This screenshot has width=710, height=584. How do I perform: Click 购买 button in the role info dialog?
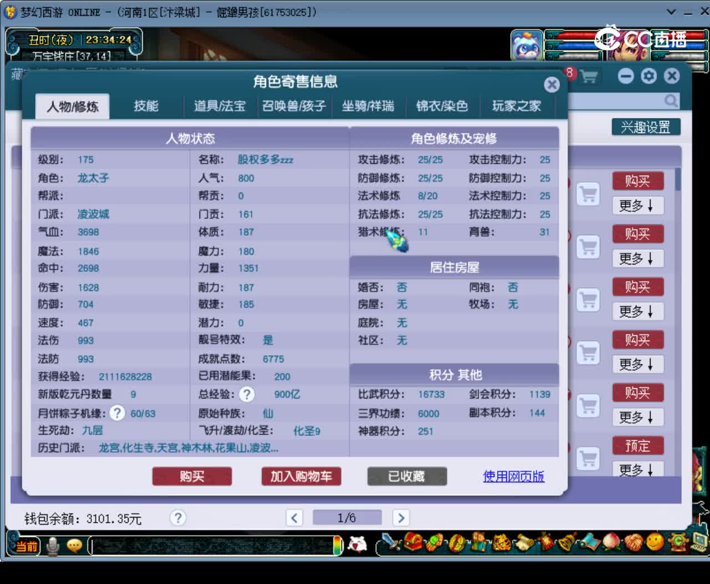pyautogui.click(x=192, y=476)
